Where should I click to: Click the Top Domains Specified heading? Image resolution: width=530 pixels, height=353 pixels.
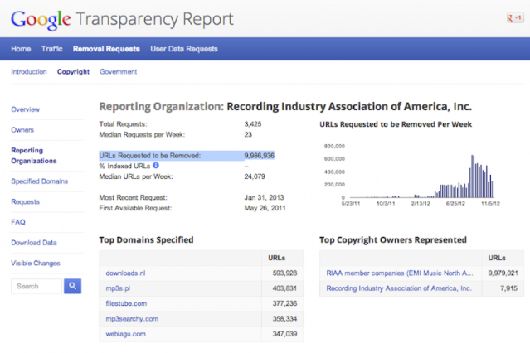click(x=146, y=239)
